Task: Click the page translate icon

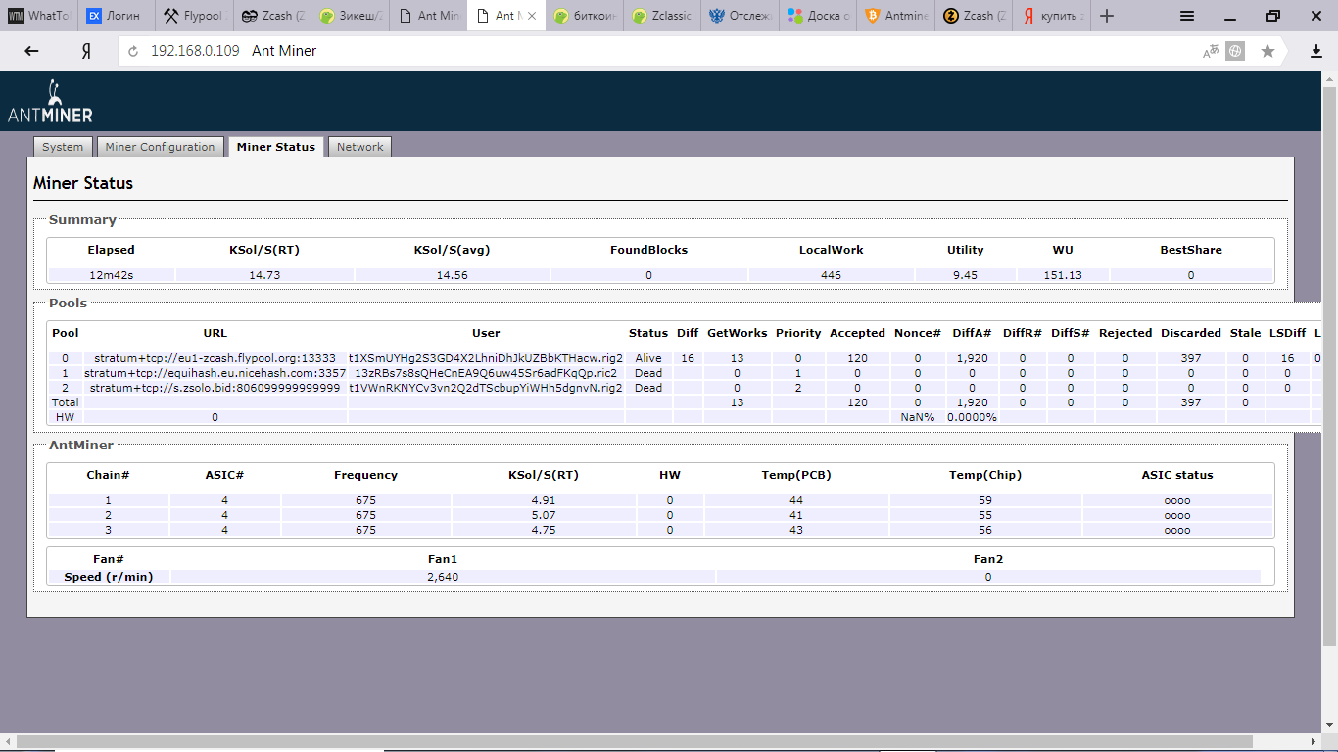Action: (1212, 51)
